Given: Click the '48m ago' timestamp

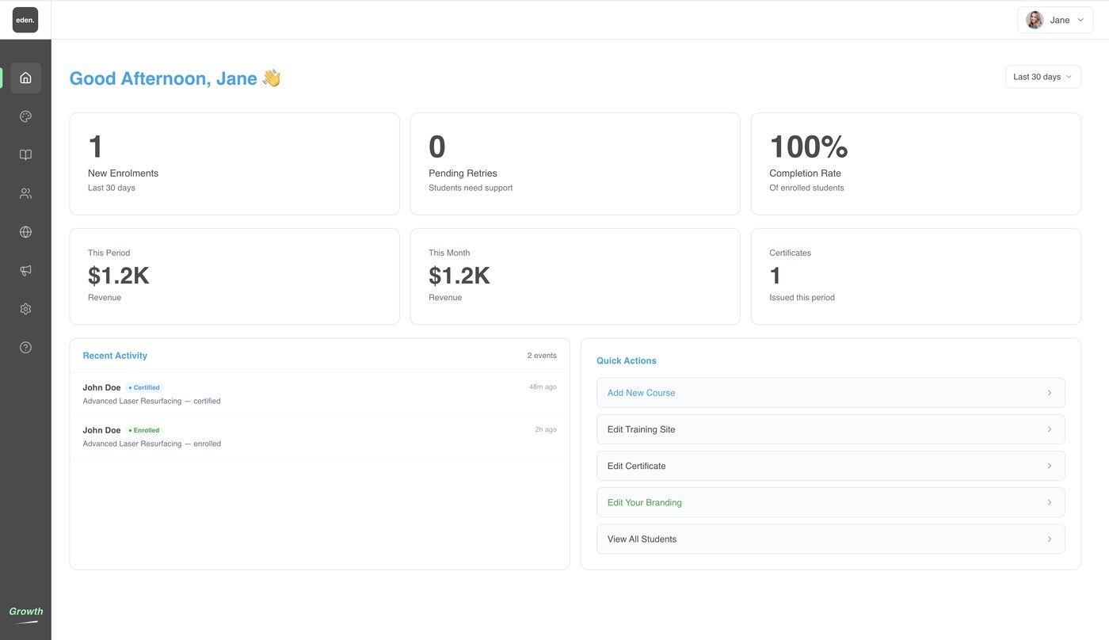Looking at the screenshot, I should click(543, 387).
